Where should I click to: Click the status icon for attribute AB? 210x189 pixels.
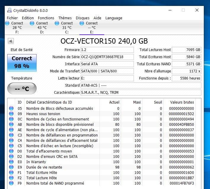tap(11, 124)
